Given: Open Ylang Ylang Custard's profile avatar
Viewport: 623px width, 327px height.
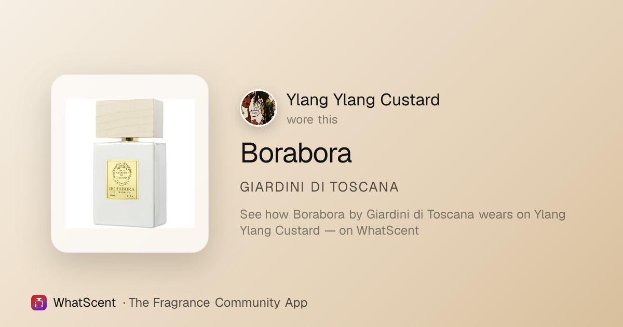Looking at the screenshot, I should point(259,108).
